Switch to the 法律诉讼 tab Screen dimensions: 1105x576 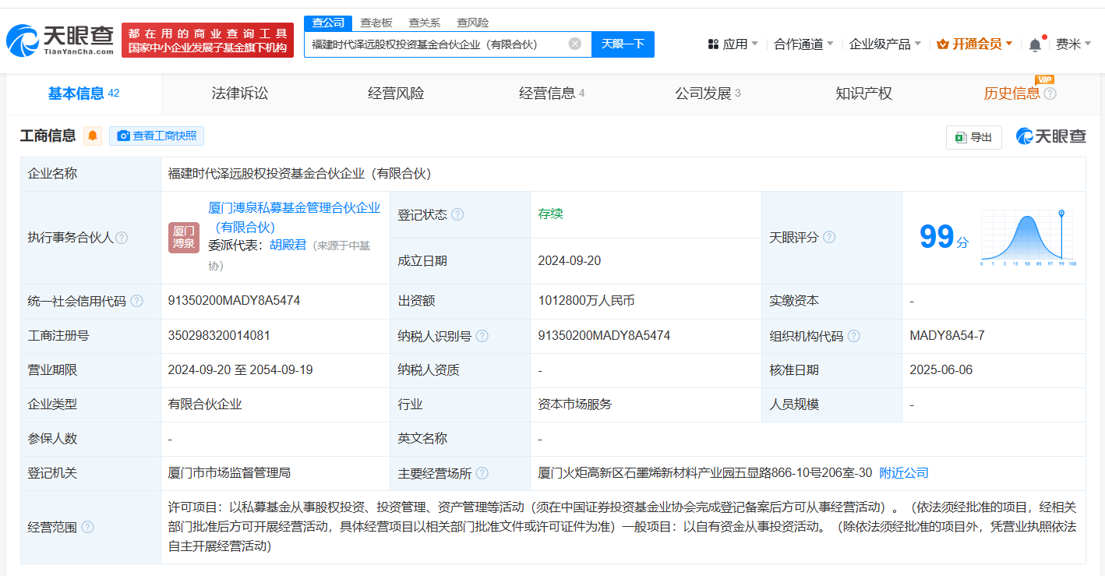pos(239,94)
